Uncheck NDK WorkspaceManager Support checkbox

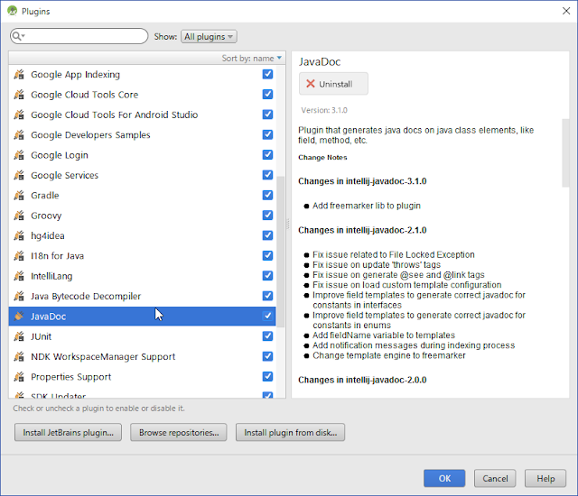click(267, 356)
